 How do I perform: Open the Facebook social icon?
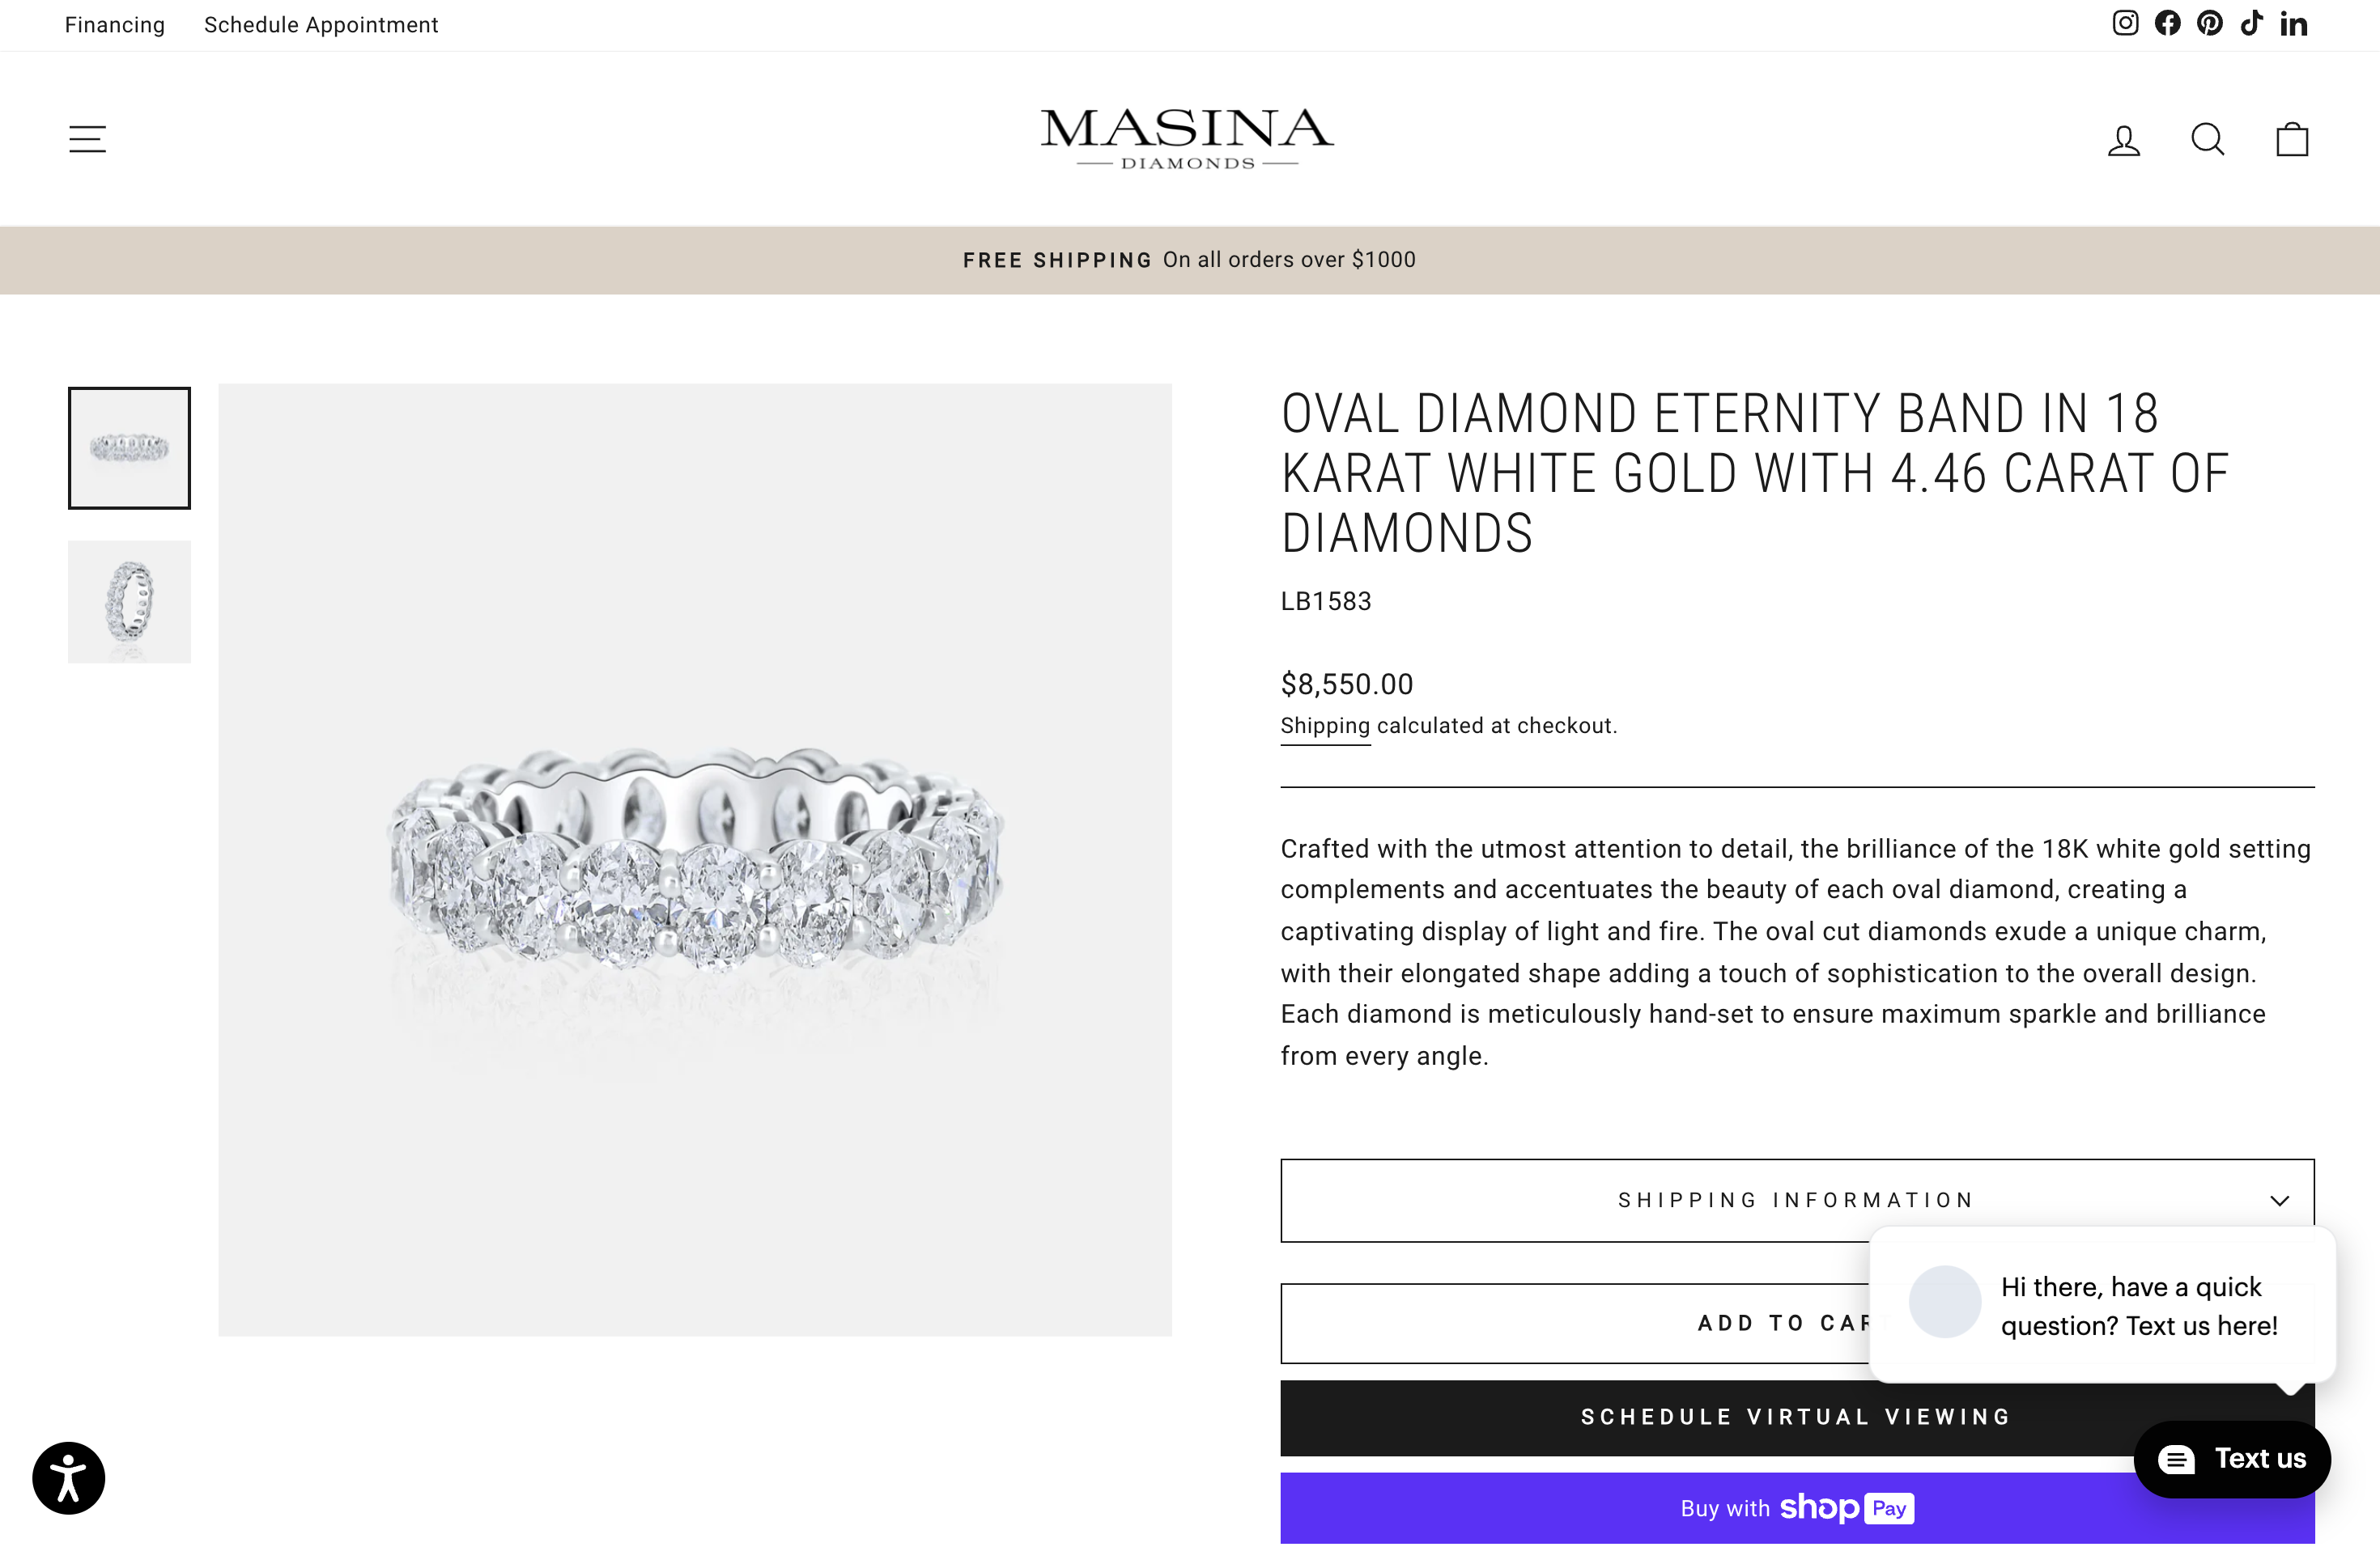[x=2167, y=23]
